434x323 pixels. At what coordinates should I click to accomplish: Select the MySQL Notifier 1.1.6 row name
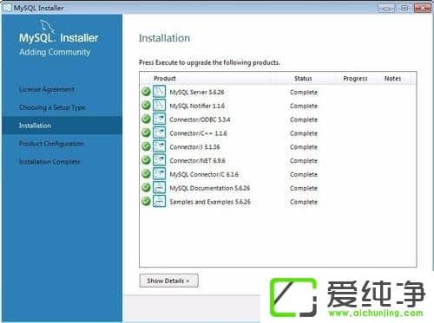pos(197,106)
